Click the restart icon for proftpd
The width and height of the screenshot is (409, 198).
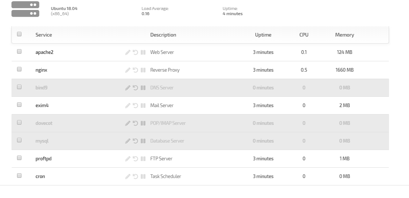coord(135,158)
